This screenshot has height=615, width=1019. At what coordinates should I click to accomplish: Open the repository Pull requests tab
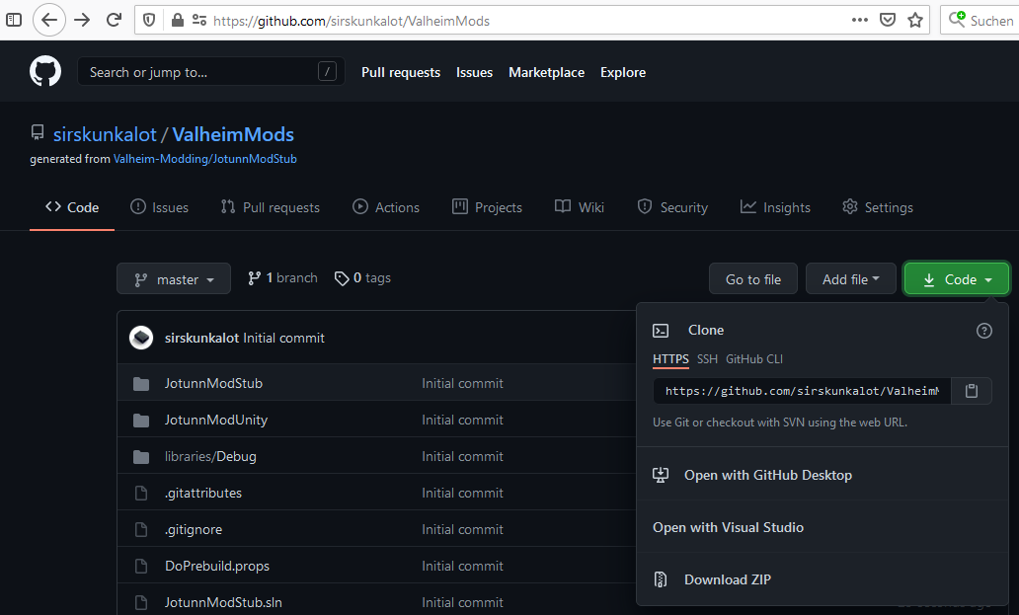pos(271,207)
